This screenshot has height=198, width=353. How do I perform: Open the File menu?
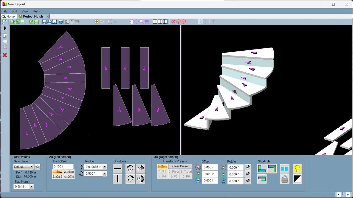pos(5,11)
